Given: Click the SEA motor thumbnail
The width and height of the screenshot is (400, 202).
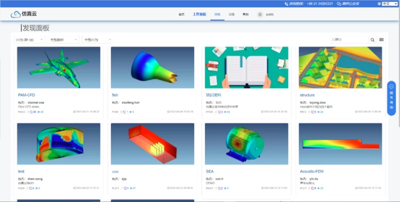Looking at the screenshot, I should 246,144.
